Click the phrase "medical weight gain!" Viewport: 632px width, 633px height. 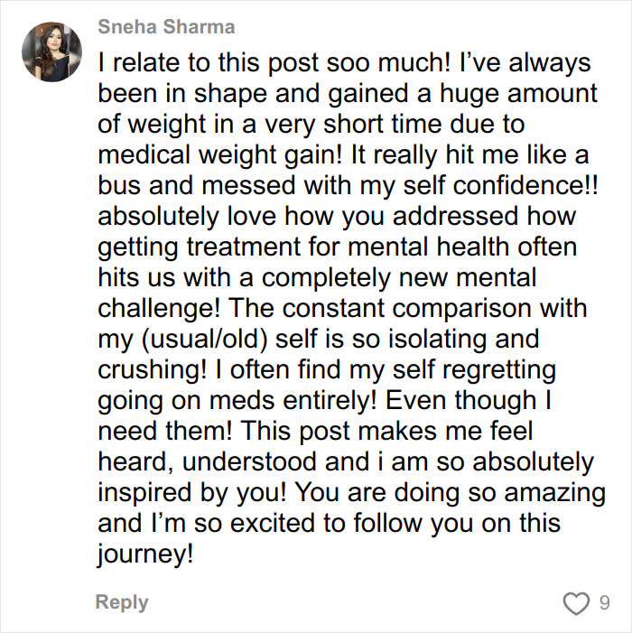point(212,156)
